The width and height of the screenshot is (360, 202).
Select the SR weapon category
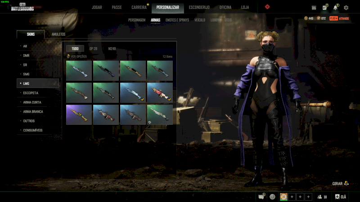pyautogui.click(x=38, y=65)
